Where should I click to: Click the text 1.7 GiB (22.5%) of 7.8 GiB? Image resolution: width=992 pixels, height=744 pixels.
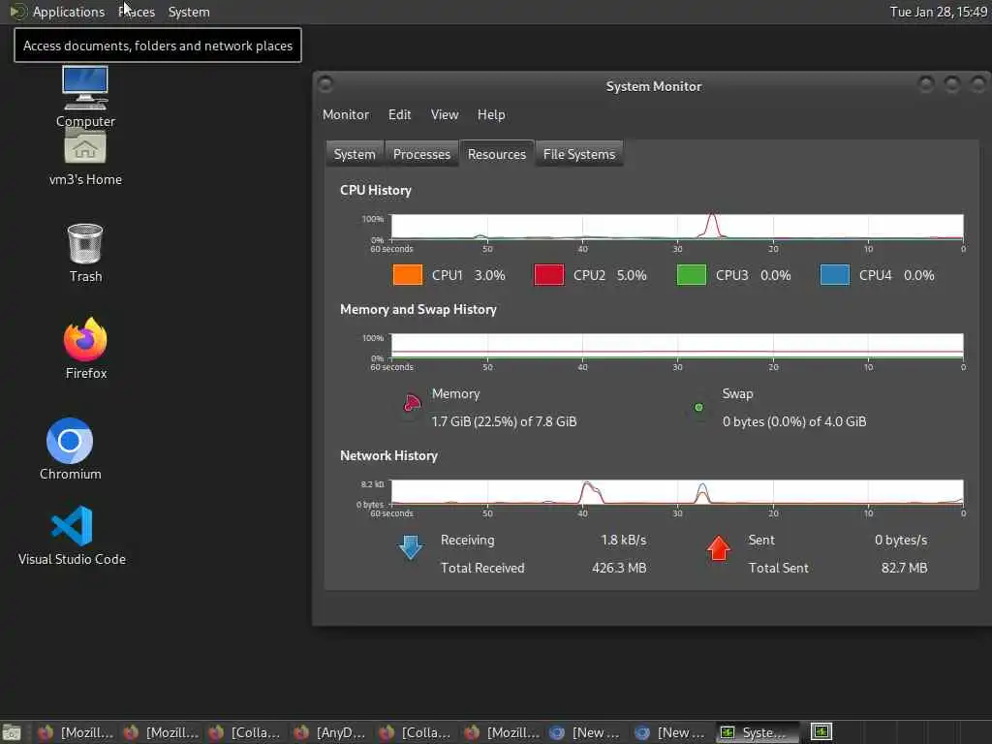(x=504, y=421)
